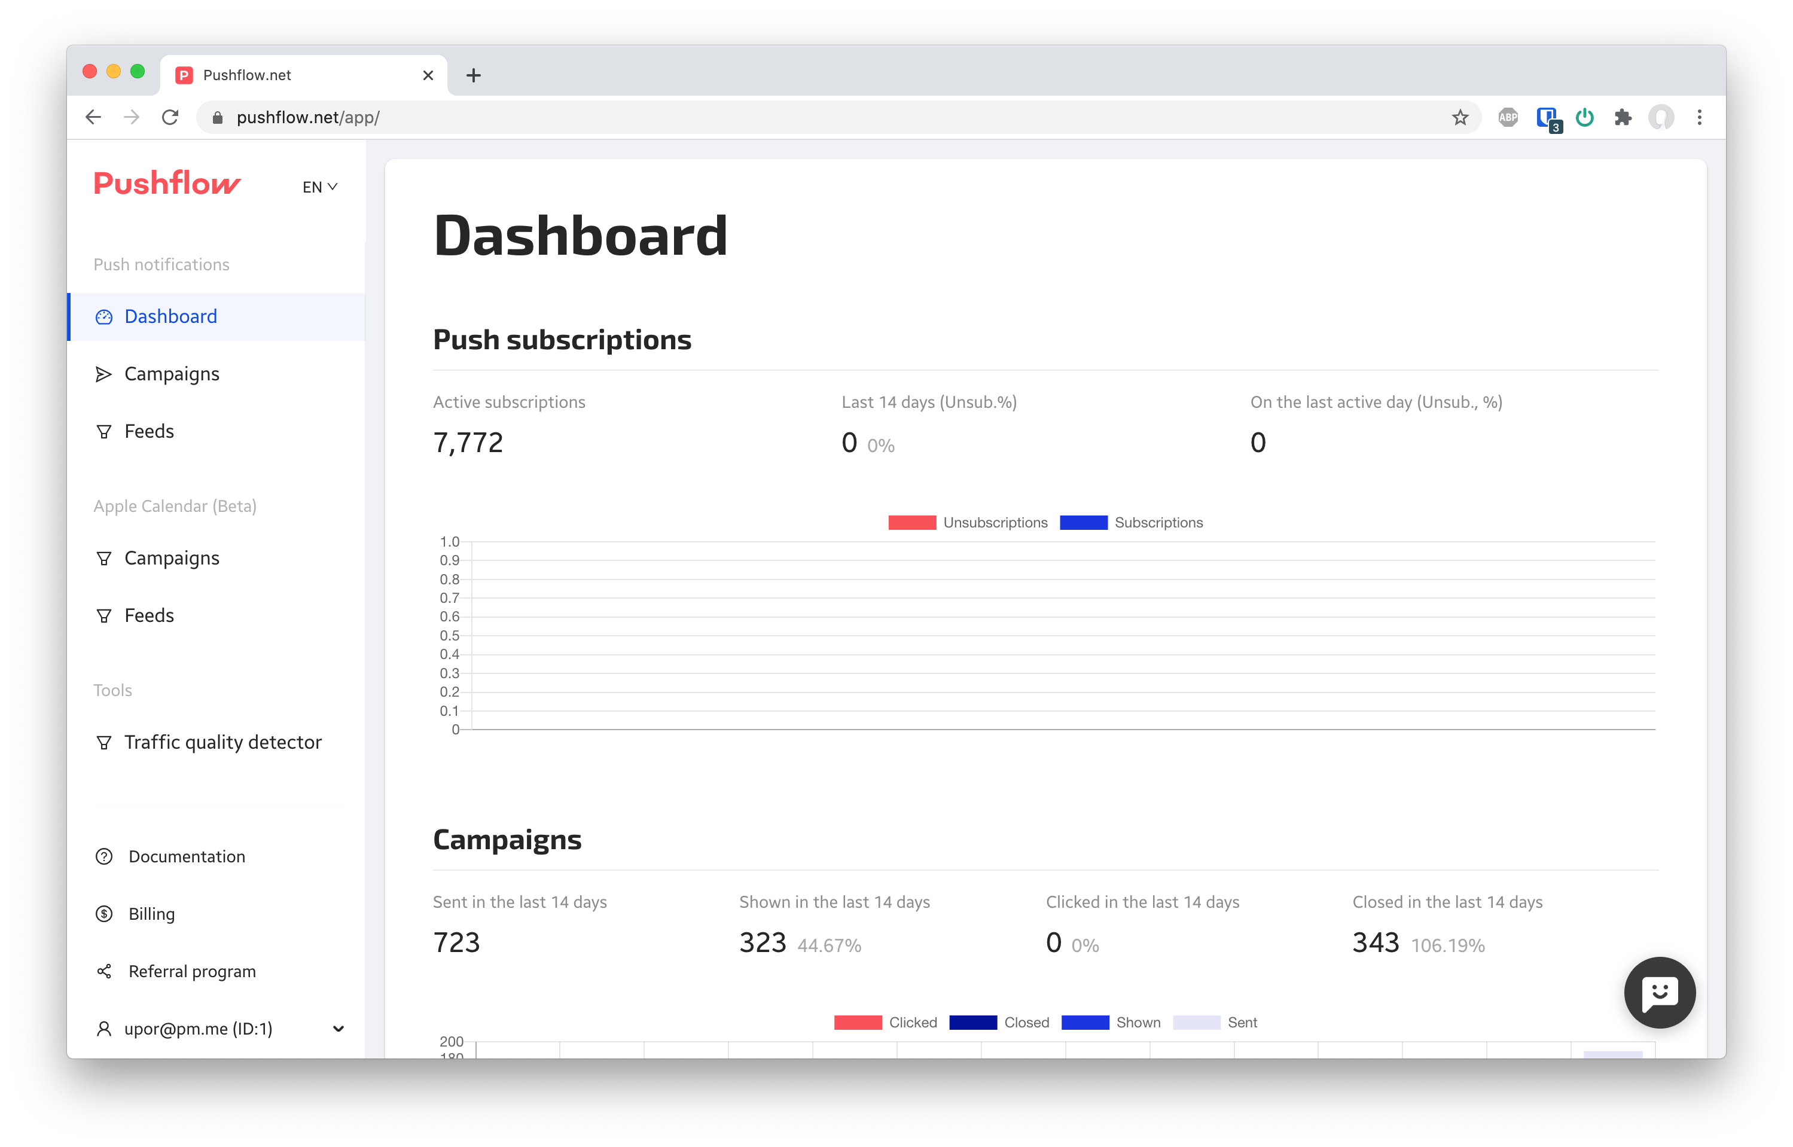1793x1147 pixels.
Task: Open Campaigns under Push notifications
Action: tap(171, 374)
